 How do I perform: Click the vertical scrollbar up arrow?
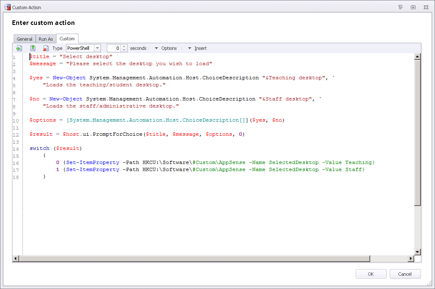(417, 56)
